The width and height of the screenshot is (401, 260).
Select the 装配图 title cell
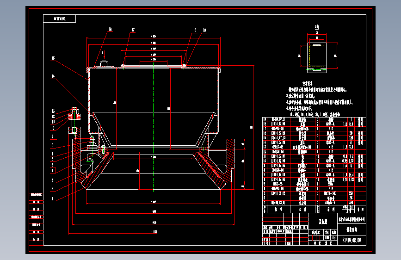[x=323, y=222]
